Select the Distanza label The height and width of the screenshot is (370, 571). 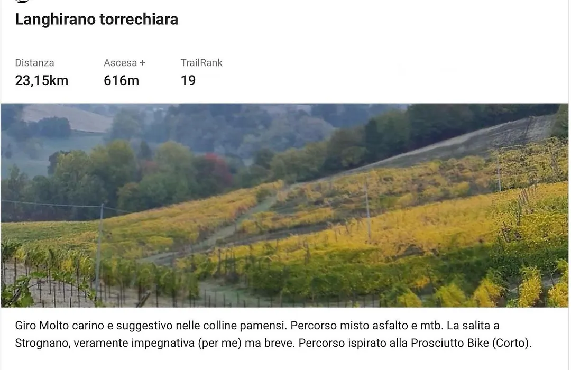pos(34,63)
